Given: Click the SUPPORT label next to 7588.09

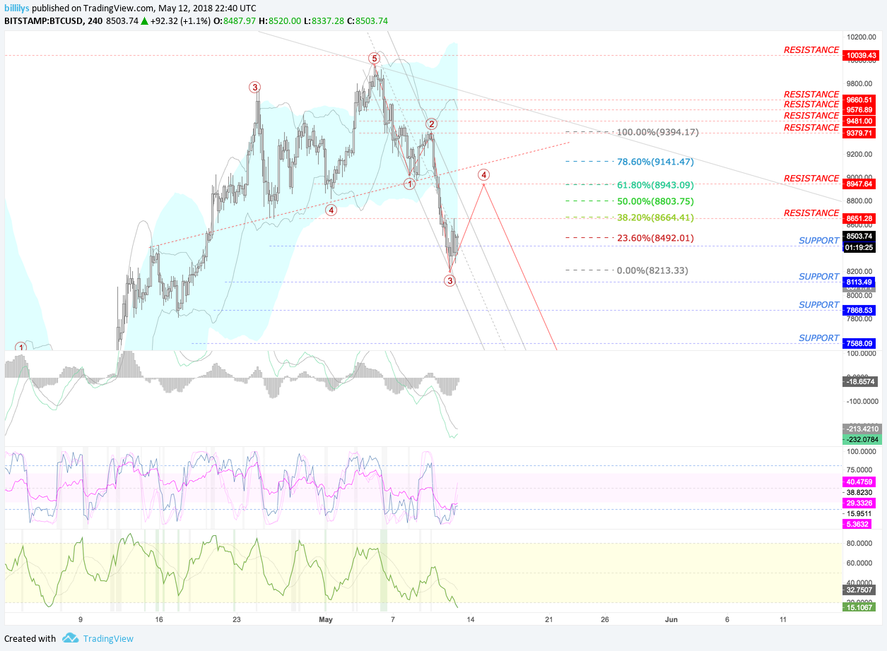Looking at the screenshot, I should click(x=819, y=338).
